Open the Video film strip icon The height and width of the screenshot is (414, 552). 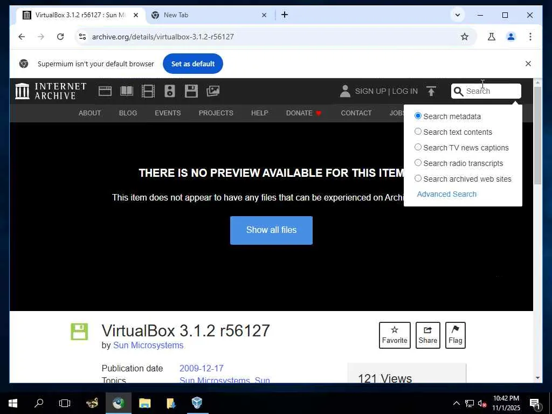pos(148,91)
